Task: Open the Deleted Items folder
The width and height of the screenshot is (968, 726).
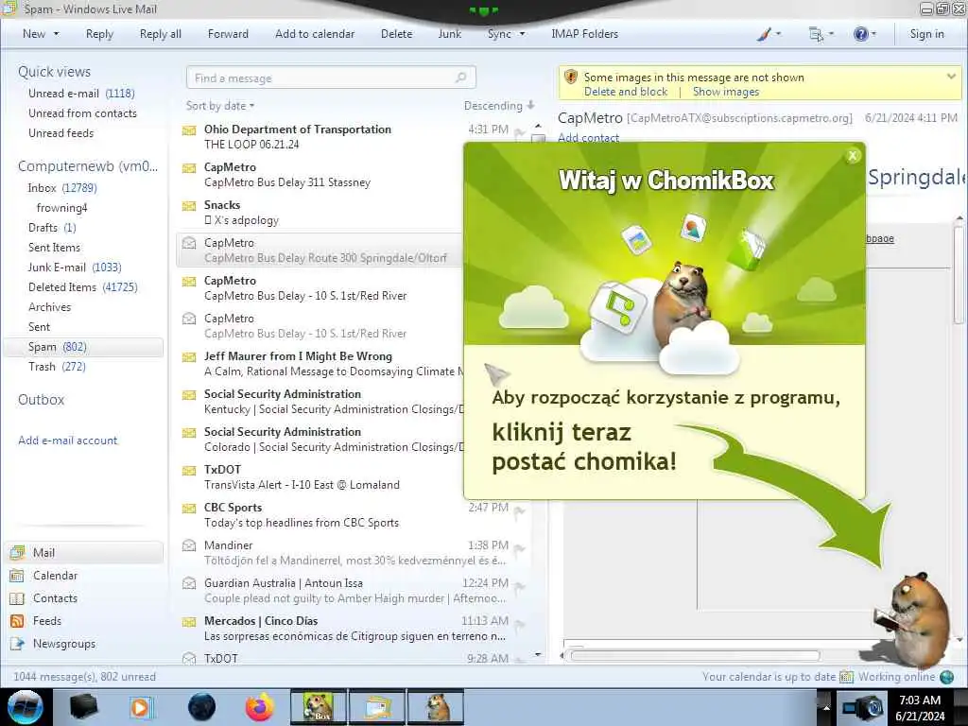Action: pyautogui.click(x=83, y=286)
